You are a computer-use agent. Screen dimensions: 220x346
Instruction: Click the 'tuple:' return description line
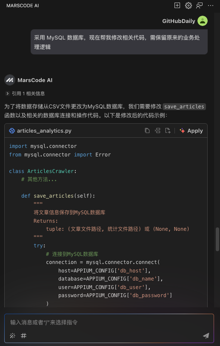(x=118, y=229)
